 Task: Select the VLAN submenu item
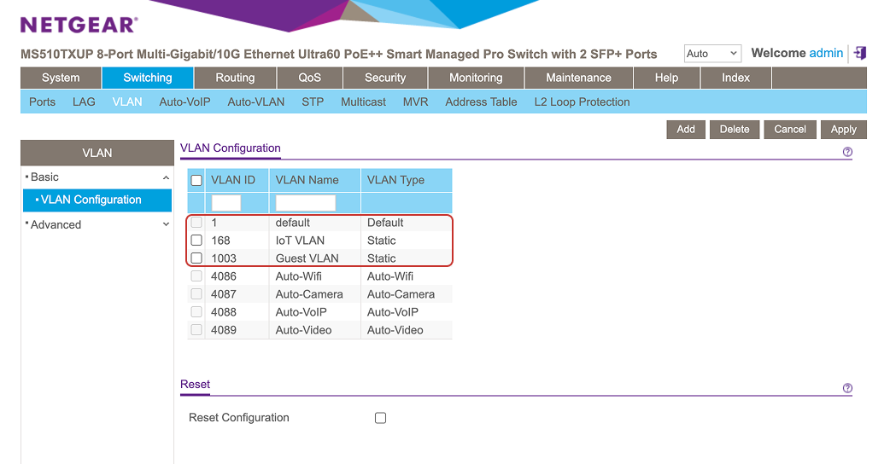[127, 102]
